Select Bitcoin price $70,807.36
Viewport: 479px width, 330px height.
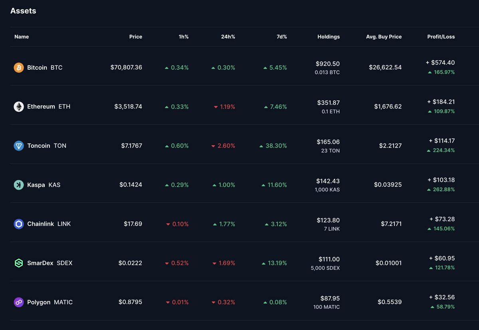tap(126, 68)
